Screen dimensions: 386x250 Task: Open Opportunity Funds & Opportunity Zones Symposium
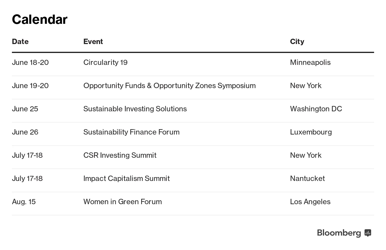click(x=169, y=85)
